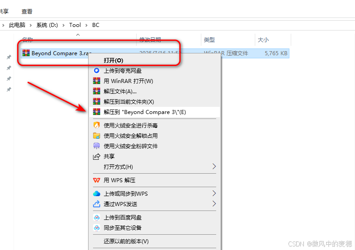
Task: Open the 查看 ribbon tab
Action: [27, 12]
